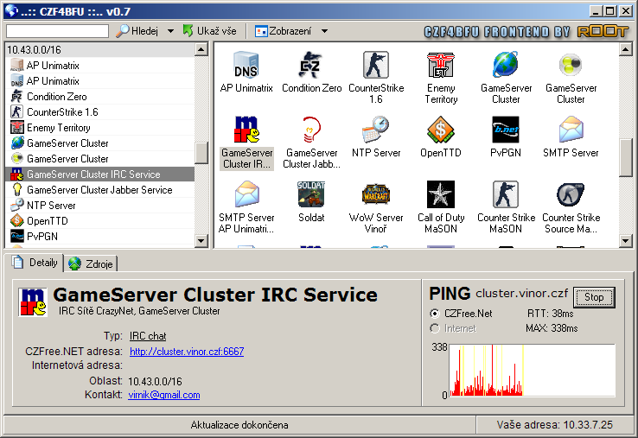This screenshot has width=638, height=438.
Task: Select Condition Zero row in list
Action: pyautogui.click(x=100, y=97)
